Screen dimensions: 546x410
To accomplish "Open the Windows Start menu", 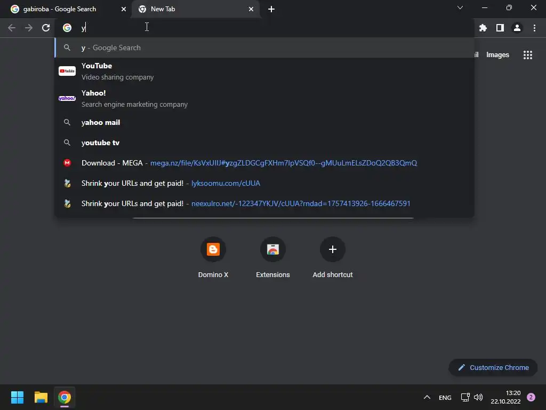I will (x=17, y=397).
